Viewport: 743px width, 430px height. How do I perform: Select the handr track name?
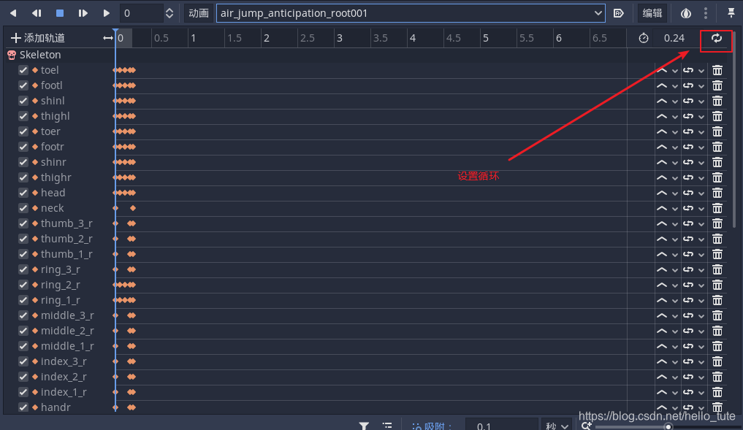[56, 407]
